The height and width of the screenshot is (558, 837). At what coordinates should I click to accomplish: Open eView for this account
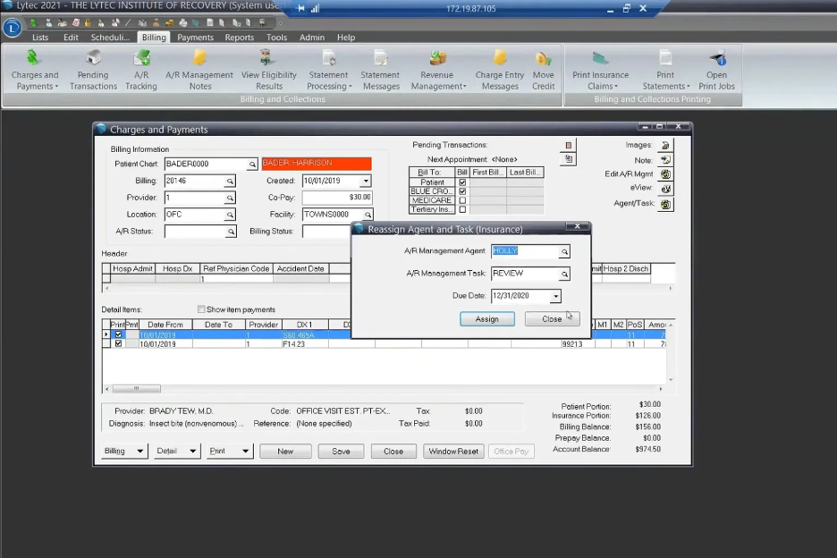point(664,188)
